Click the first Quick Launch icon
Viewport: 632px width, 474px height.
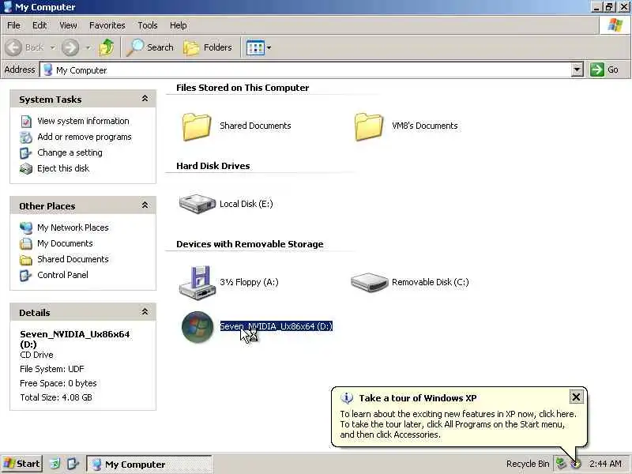55,464
